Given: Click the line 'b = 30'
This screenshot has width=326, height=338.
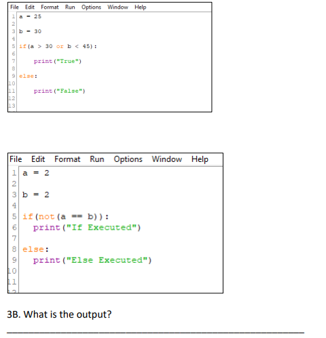Looking at the screenshot, I should click(31, 31).
